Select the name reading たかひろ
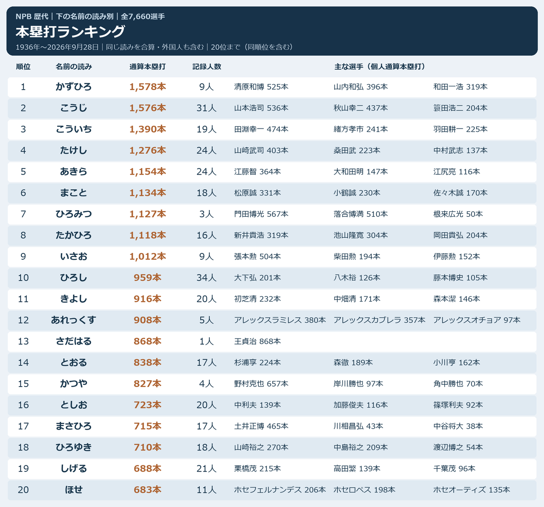 click(74, 235)
